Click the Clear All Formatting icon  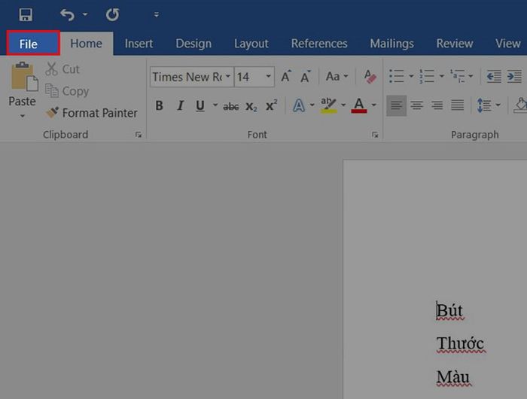370,77
